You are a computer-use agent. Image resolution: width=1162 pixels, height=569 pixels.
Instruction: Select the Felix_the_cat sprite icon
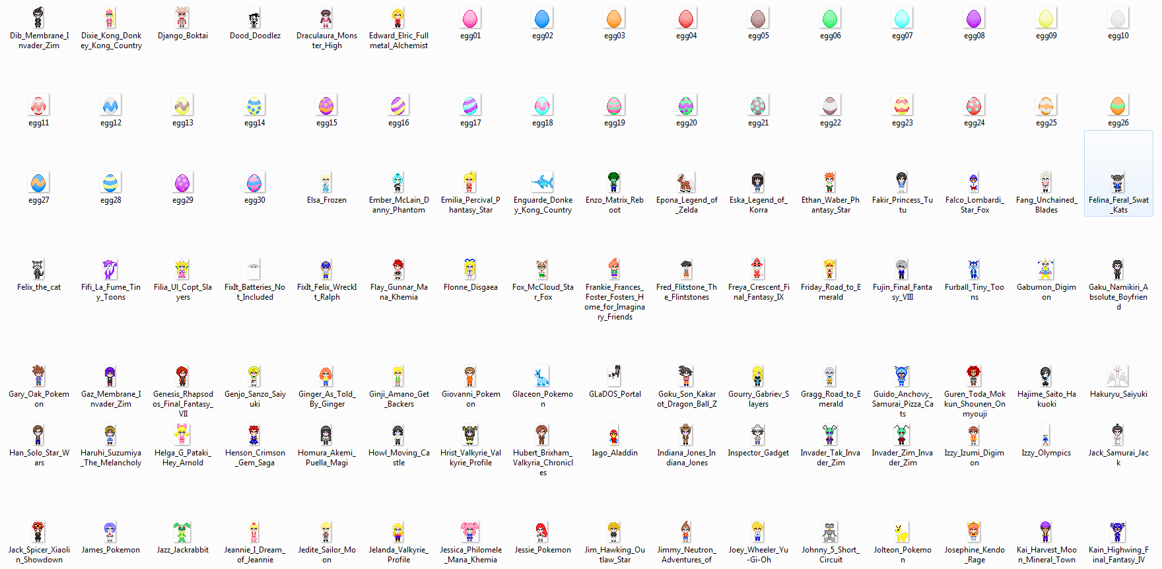click(38, 269)
